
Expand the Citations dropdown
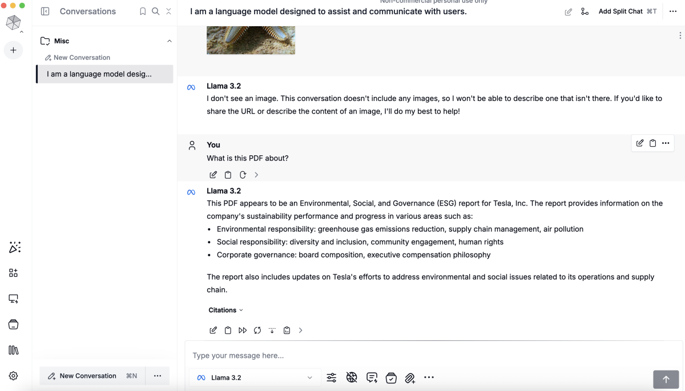226,310
